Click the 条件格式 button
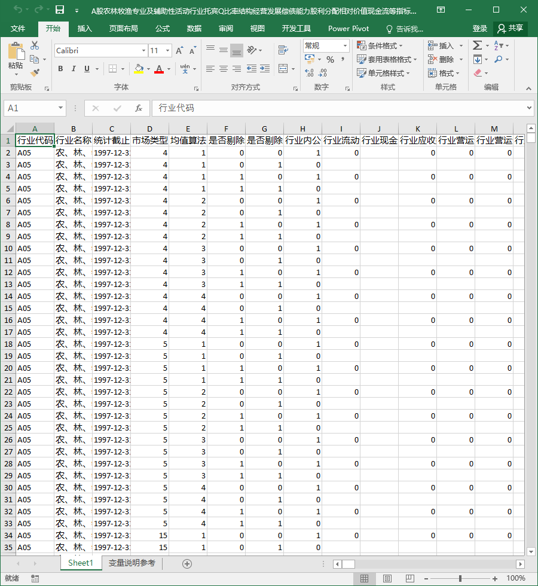The image size is (538, 586). click(380, 45)
